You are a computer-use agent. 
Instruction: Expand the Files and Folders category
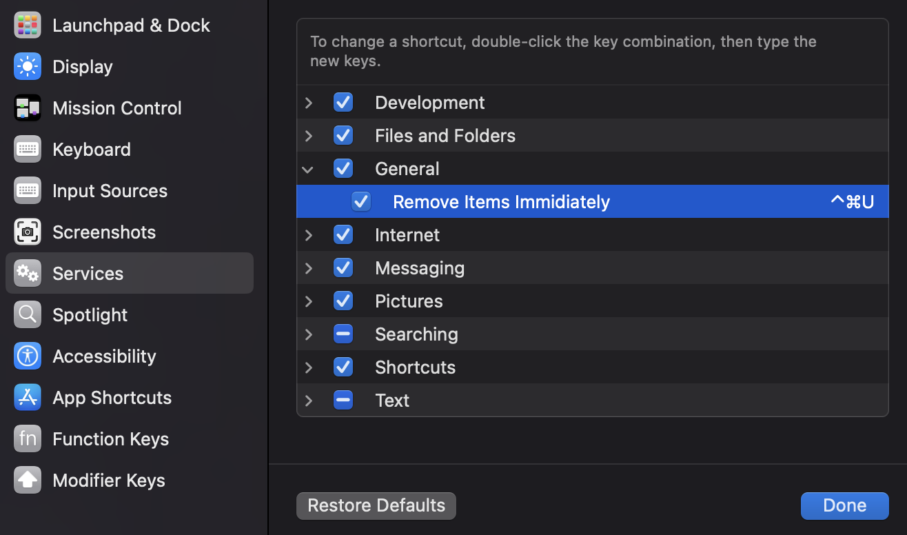tap(308, 135)
